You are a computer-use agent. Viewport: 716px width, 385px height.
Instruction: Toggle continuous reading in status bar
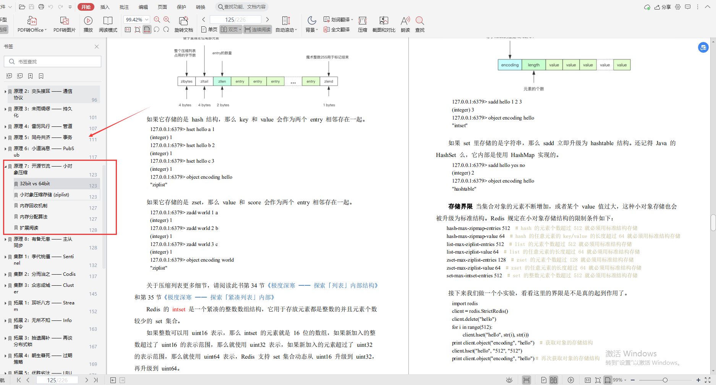(x=526, y=380)
